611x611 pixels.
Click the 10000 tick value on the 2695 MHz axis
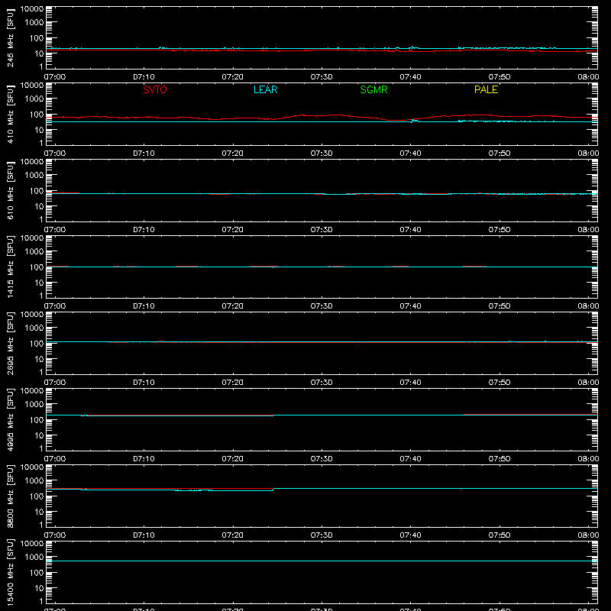tap(32, 315)
